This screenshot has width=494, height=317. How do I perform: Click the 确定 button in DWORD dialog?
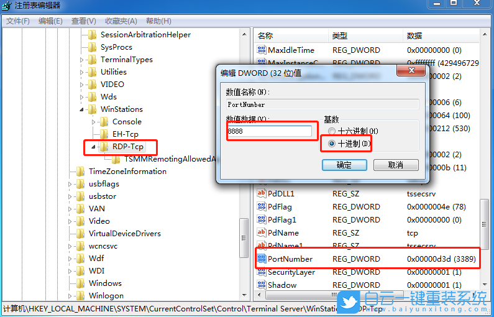344,165
